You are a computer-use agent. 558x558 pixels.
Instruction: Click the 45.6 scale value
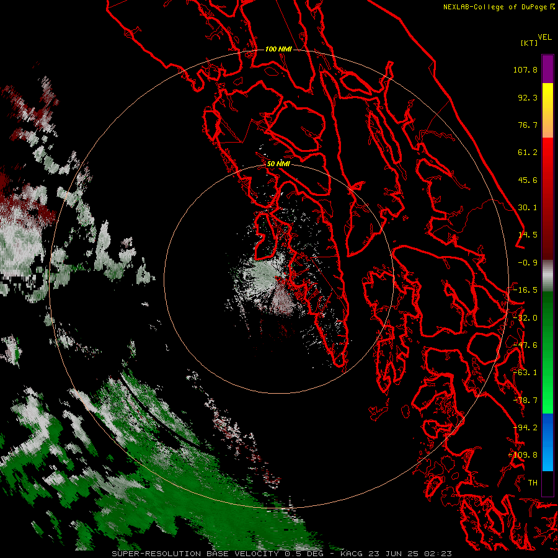pos(528,180)
